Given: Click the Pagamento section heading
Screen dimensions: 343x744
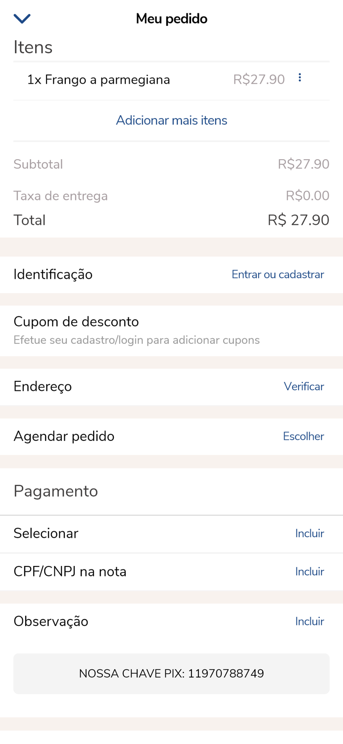Looking at the screenshot, I should [x=56, y=491].
